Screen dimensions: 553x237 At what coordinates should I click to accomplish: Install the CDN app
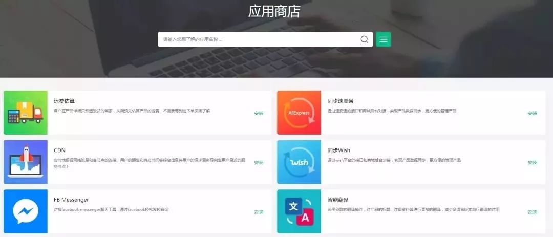[259, 163]
